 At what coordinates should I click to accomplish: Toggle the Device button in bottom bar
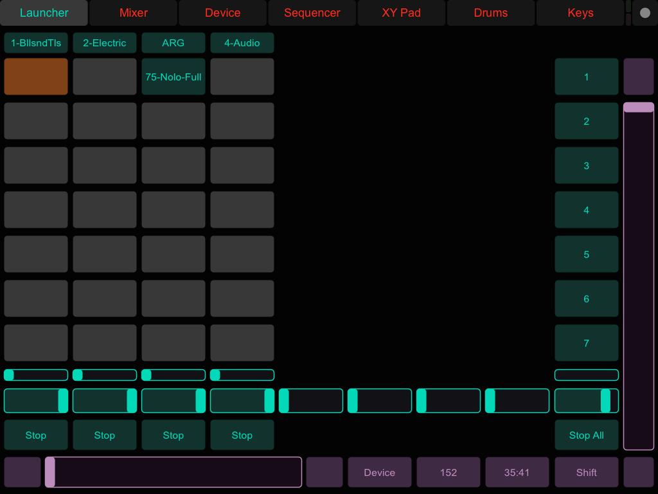pos(379,473)
